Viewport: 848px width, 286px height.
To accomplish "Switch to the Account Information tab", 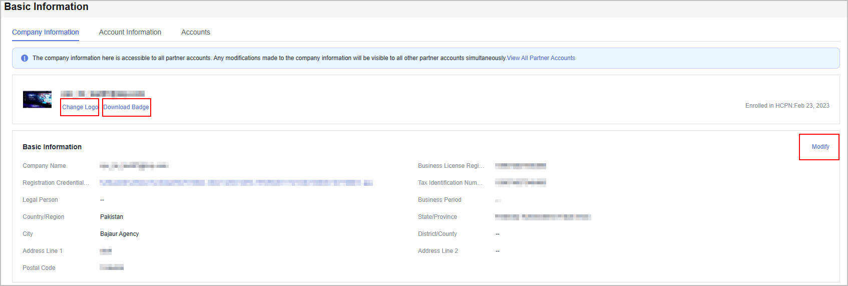I will coord(130,32).
